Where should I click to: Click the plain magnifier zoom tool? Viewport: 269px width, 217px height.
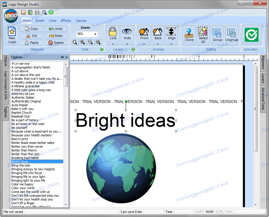(75, 42)
